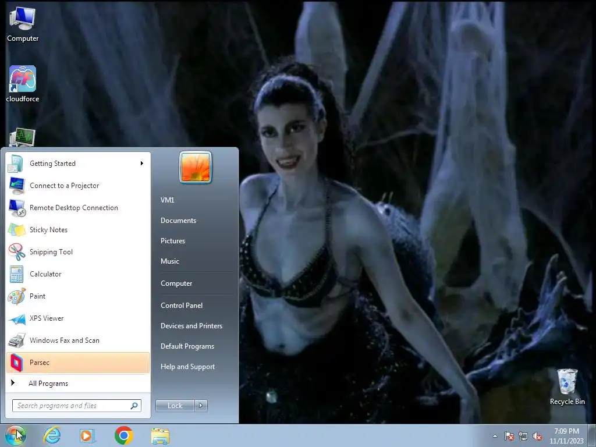Select the cloudforce desktop shortcut
596x447 pixels.
click(23, 84)
